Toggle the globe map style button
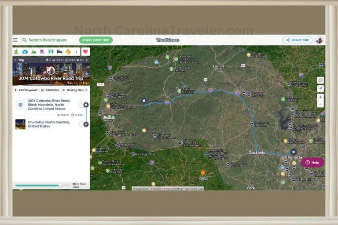The image size is (338, 225). click(x=320, y=80)
